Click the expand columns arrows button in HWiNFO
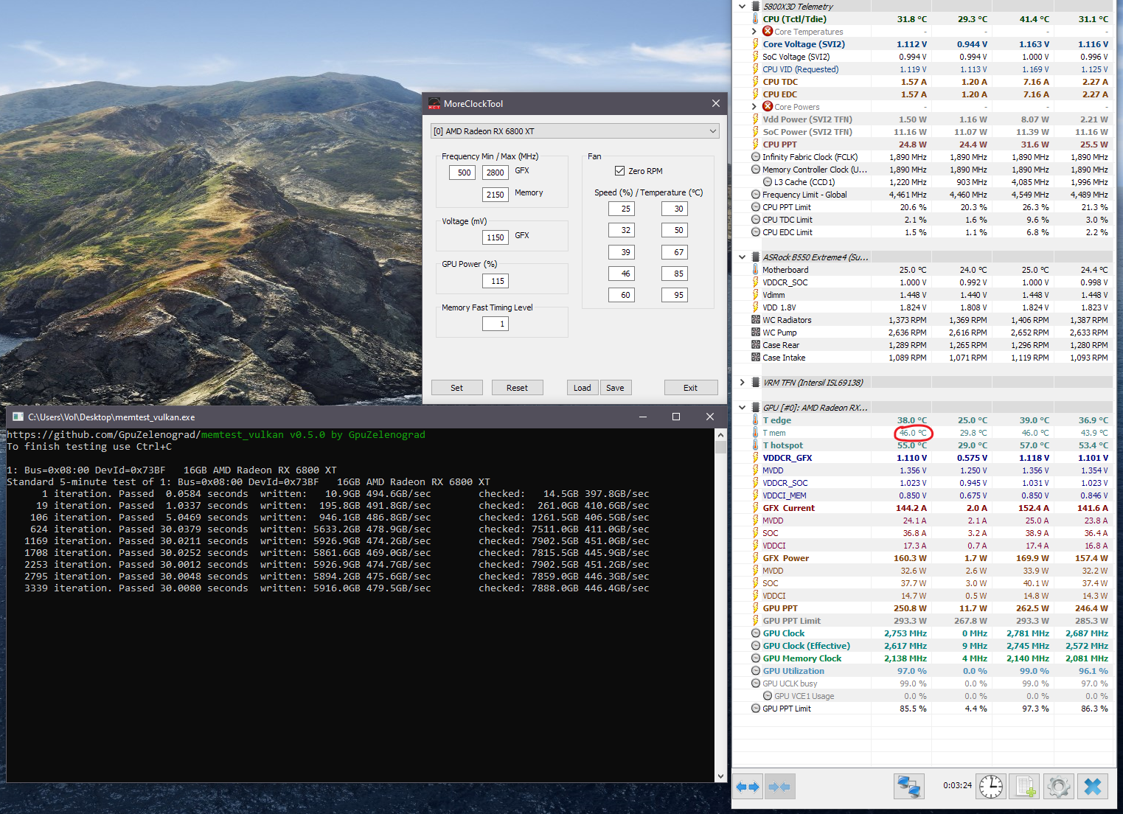 coord(748,787)
